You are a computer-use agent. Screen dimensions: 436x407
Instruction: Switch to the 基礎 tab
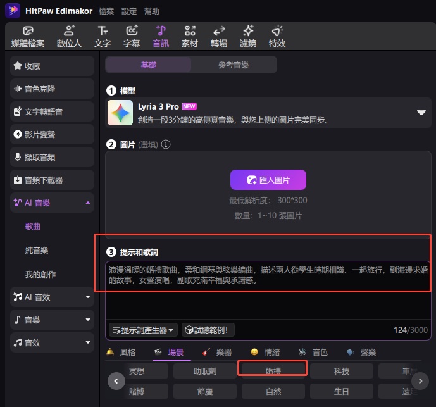(149, 65)
